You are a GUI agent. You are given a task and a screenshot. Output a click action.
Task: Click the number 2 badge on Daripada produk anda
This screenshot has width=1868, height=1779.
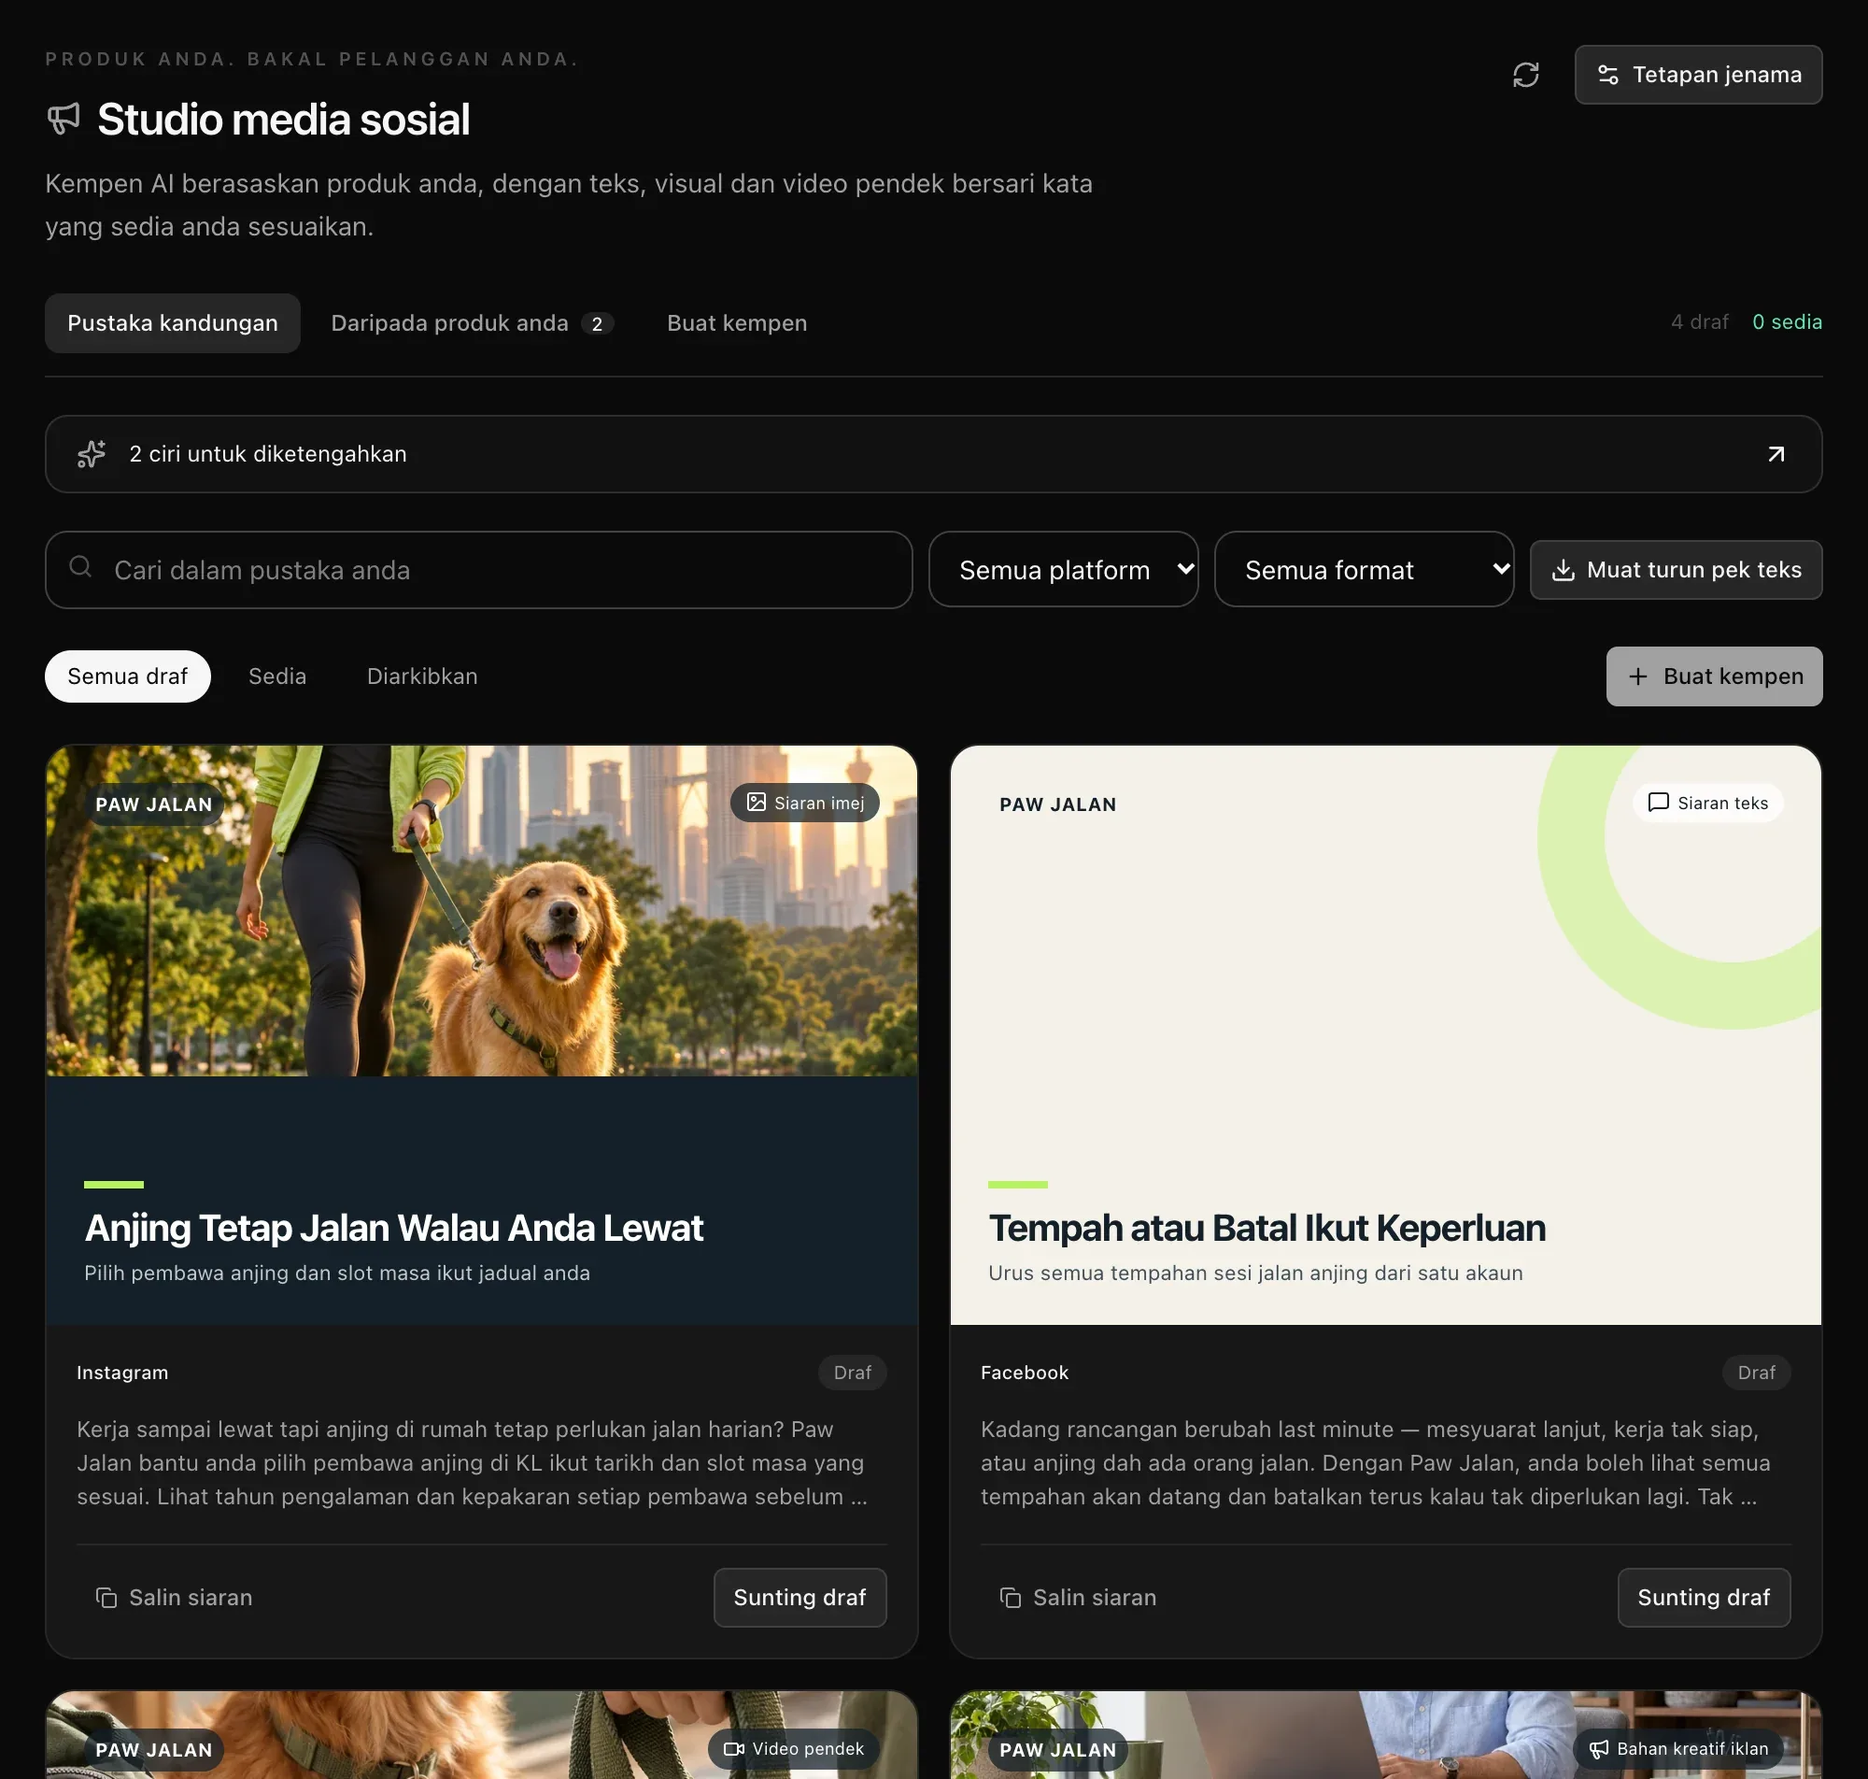[597, 324]
